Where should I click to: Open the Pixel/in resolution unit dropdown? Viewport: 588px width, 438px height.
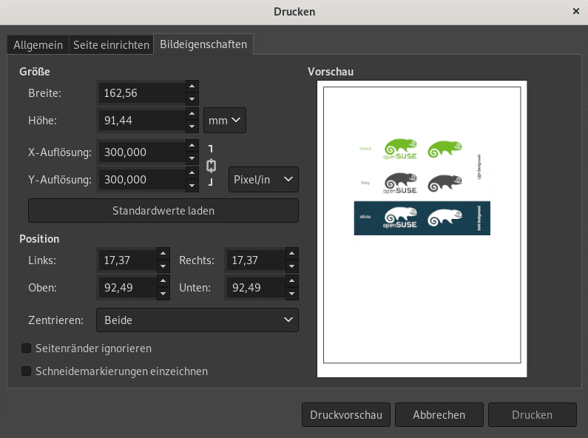tap(263, 179)
